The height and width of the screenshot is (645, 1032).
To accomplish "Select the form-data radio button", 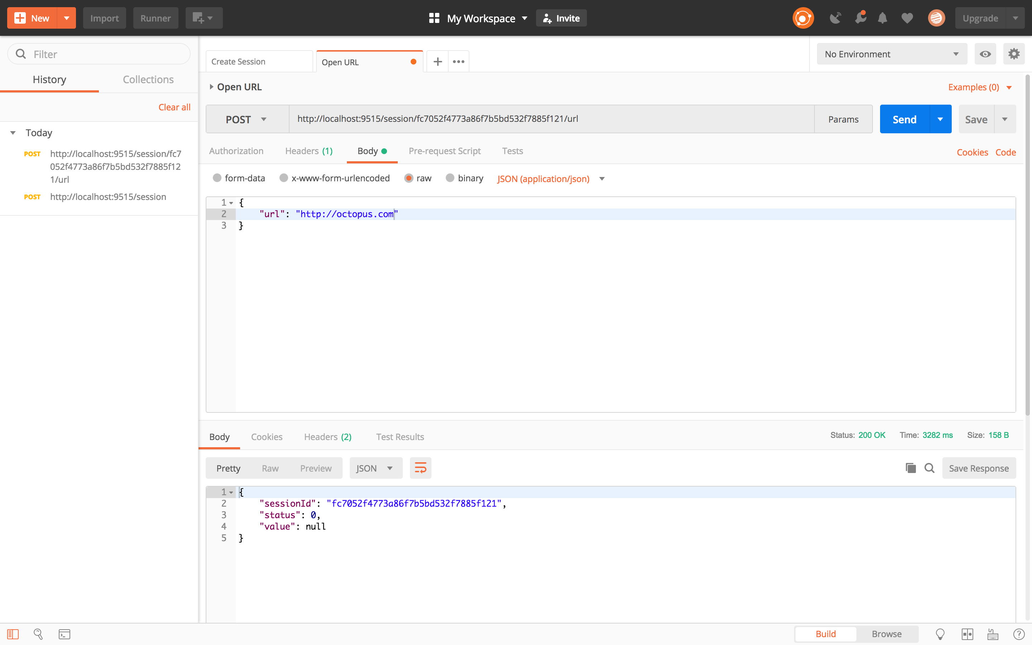I will pyautogui.click(x=217, y=178).
